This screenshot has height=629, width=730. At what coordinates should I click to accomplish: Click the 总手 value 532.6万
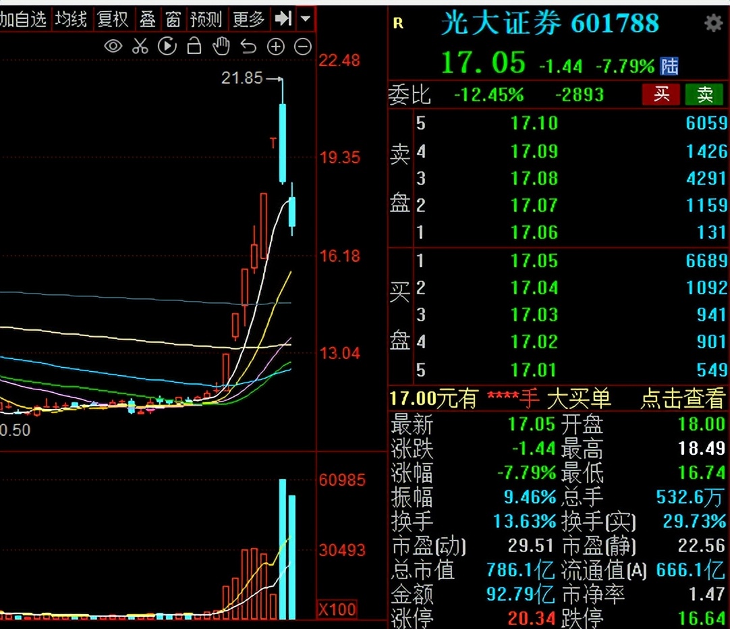point(690,497)
